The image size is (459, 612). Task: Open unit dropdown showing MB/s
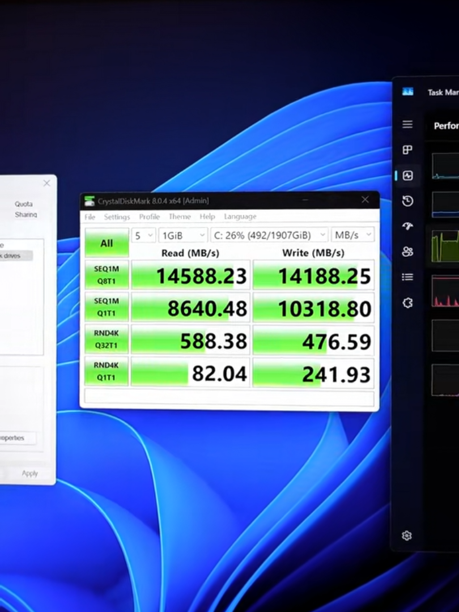pos(352,235)
